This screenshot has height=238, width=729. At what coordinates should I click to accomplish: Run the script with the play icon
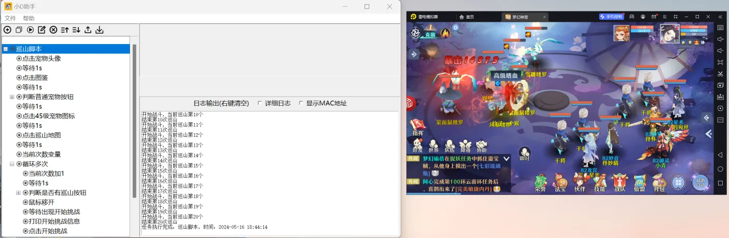click(x=30, y=30)
